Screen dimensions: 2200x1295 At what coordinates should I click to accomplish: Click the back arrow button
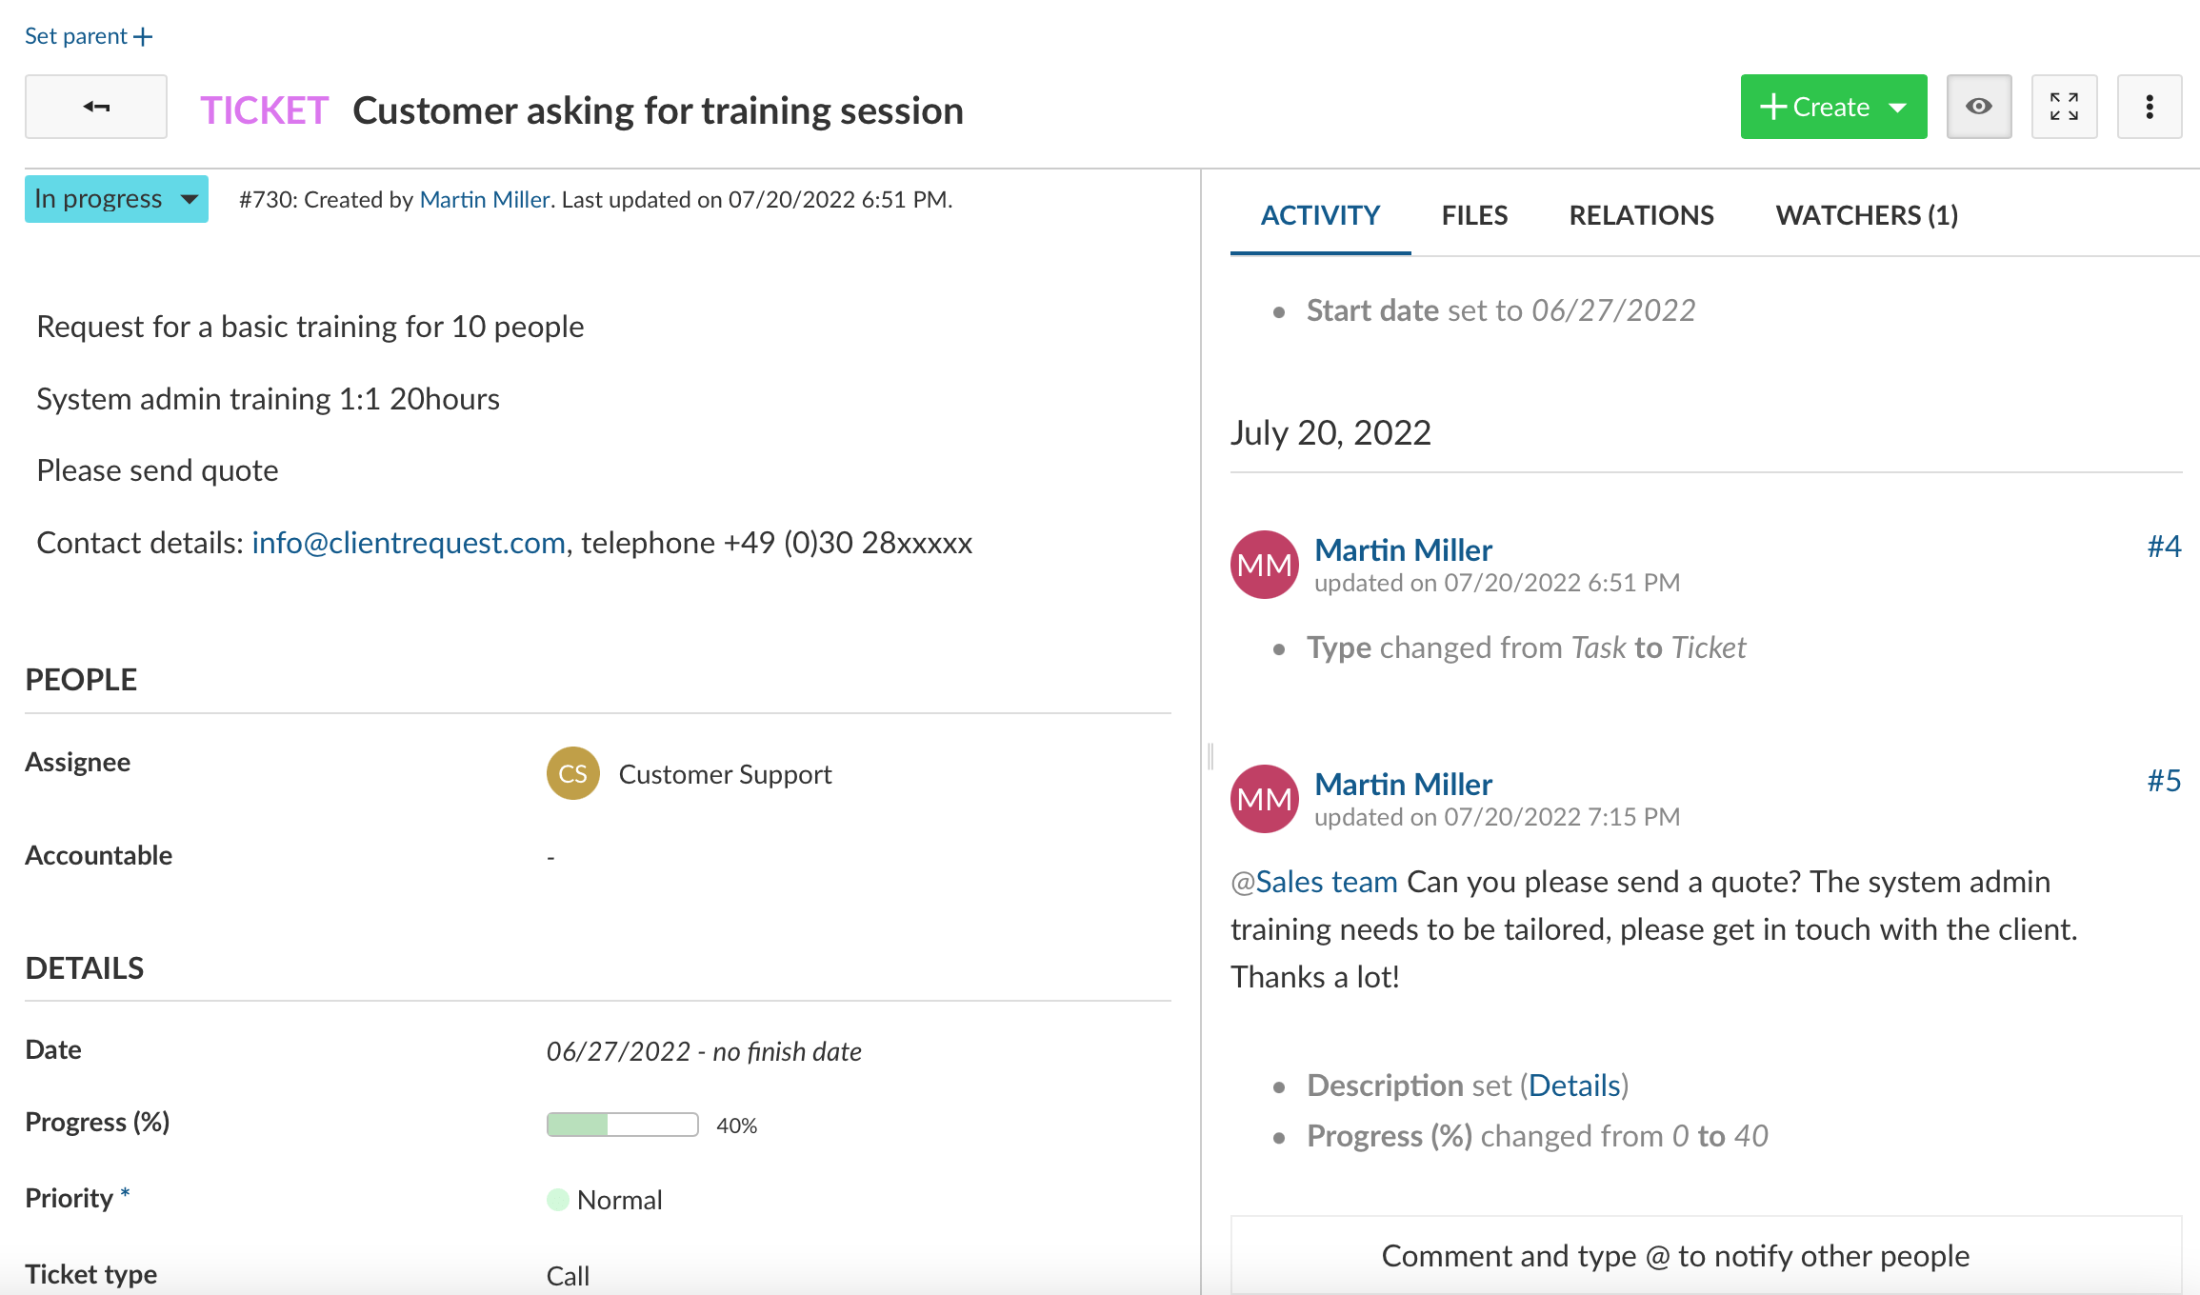96,107
